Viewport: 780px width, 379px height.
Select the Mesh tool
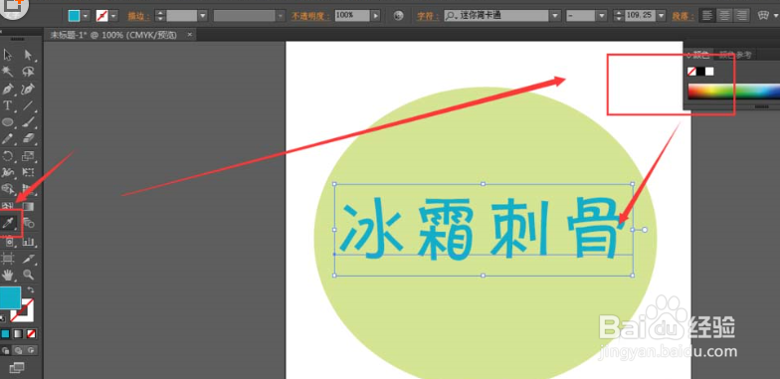click(x=8, y=206)
